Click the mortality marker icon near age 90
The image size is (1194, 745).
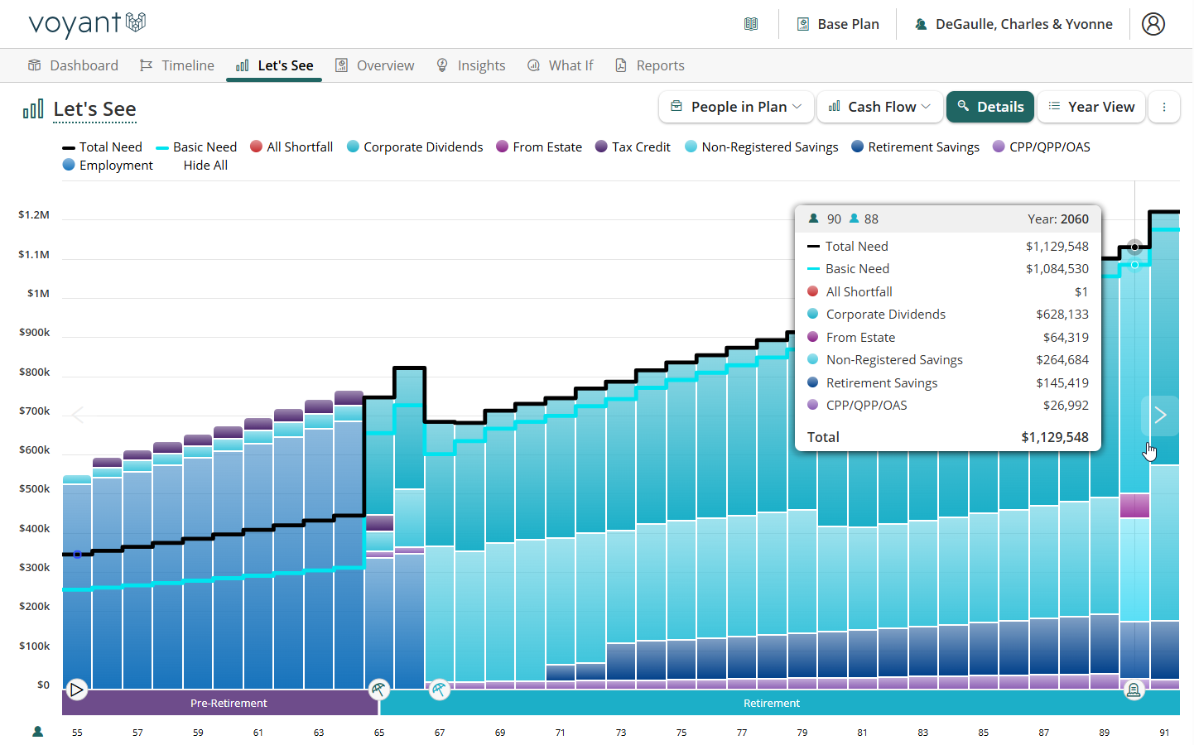coord(1134,689)
